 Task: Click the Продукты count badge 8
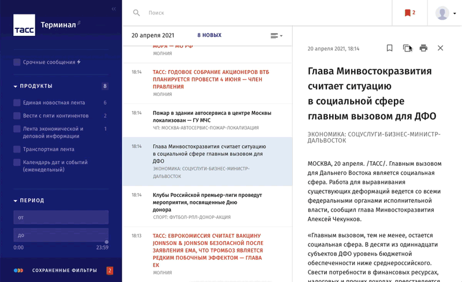point(105,86)
